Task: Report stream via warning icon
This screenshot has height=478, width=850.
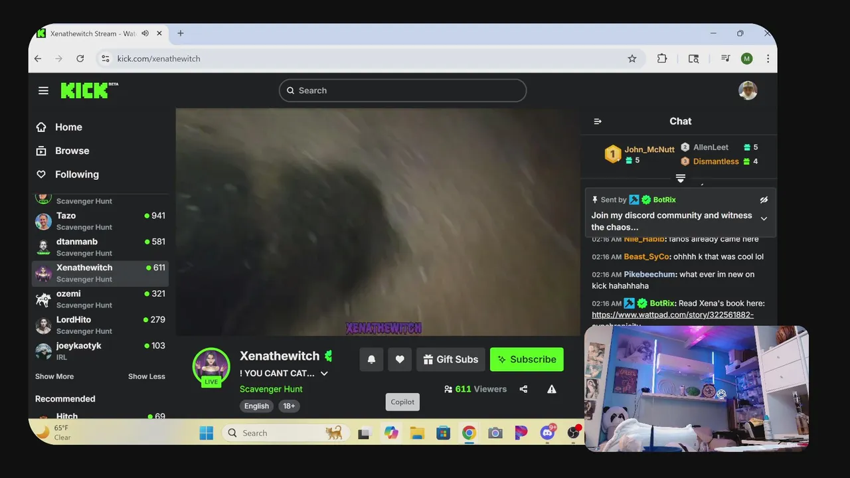Action: coord(552,389)
